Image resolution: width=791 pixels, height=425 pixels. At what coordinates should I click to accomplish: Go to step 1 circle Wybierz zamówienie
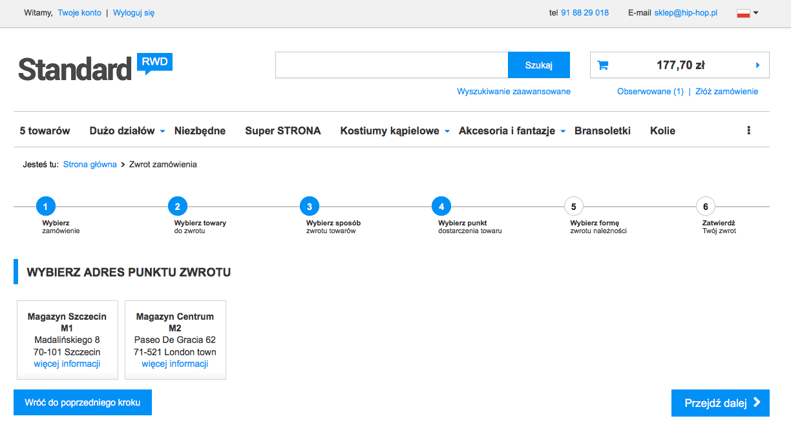tap(46, 207)
